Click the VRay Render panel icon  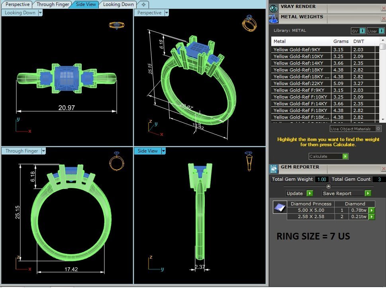(x=274, y=8)
